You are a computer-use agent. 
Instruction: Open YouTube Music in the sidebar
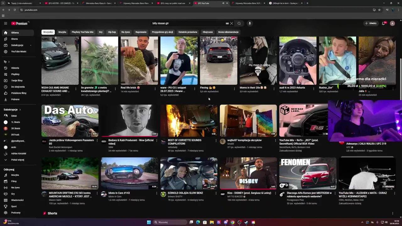point(18,51)
